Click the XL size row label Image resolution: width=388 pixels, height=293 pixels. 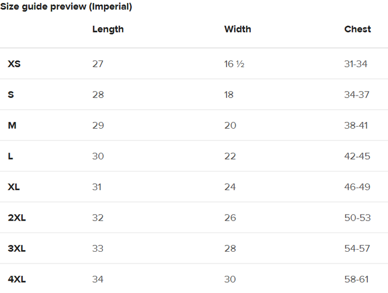tap(14, 187)
